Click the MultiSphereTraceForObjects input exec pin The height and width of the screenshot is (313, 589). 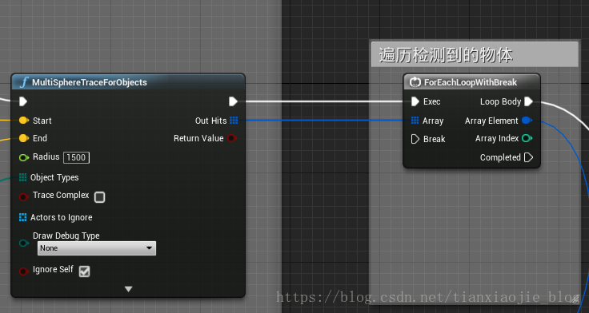click(23, 101)
